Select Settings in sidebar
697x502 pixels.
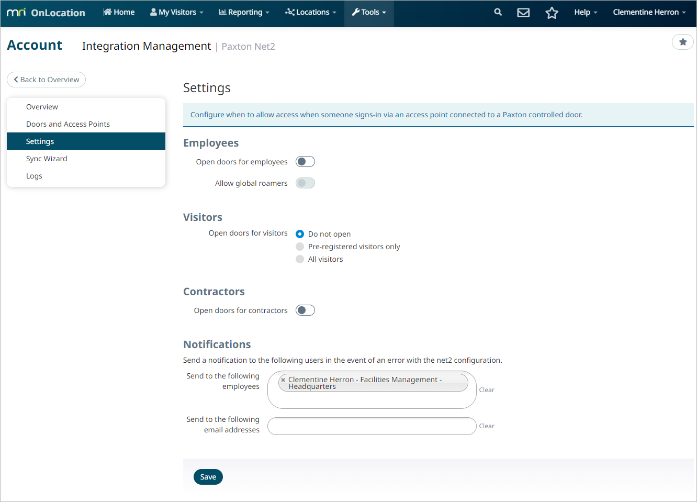pyautogui.click(x=86, y=141)
